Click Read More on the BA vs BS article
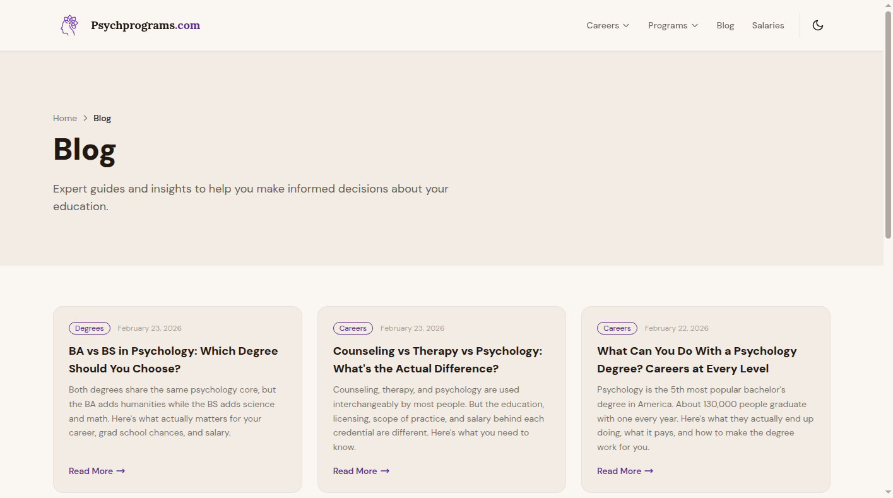The width and height of the screenshot is (893, 498). [90, 471]
